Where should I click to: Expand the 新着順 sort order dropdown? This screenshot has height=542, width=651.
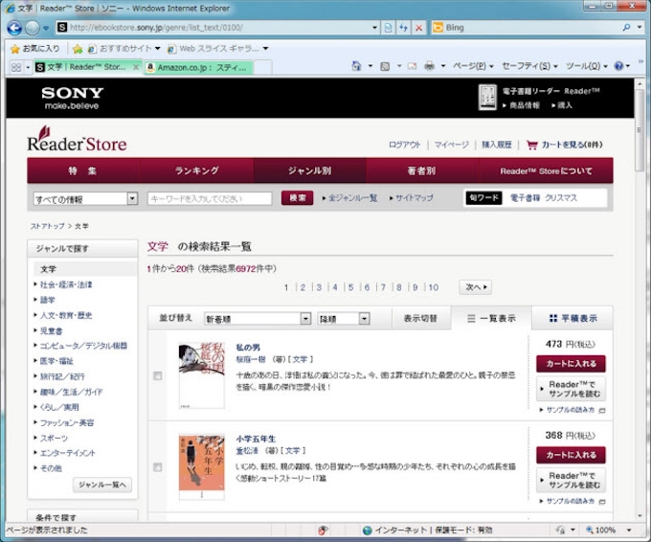point(258,319)
